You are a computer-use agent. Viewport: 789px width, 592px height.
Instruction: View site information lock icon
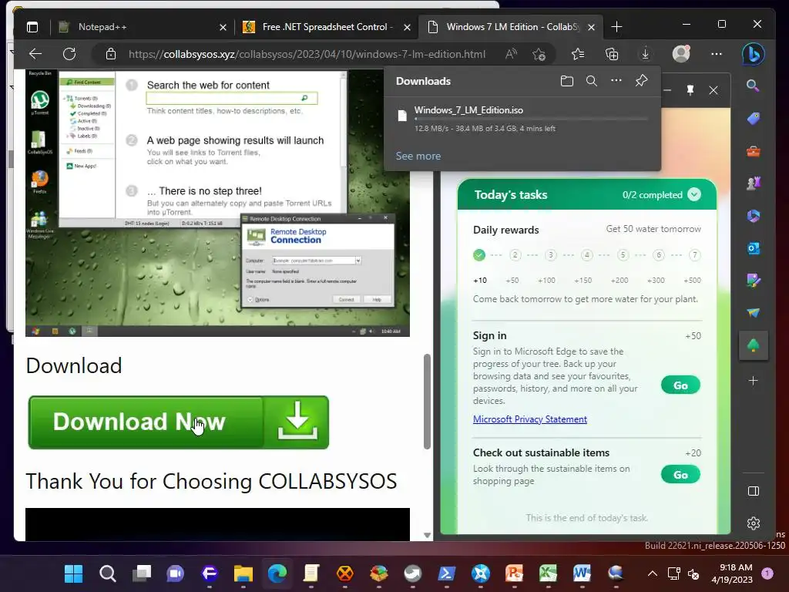111,54
